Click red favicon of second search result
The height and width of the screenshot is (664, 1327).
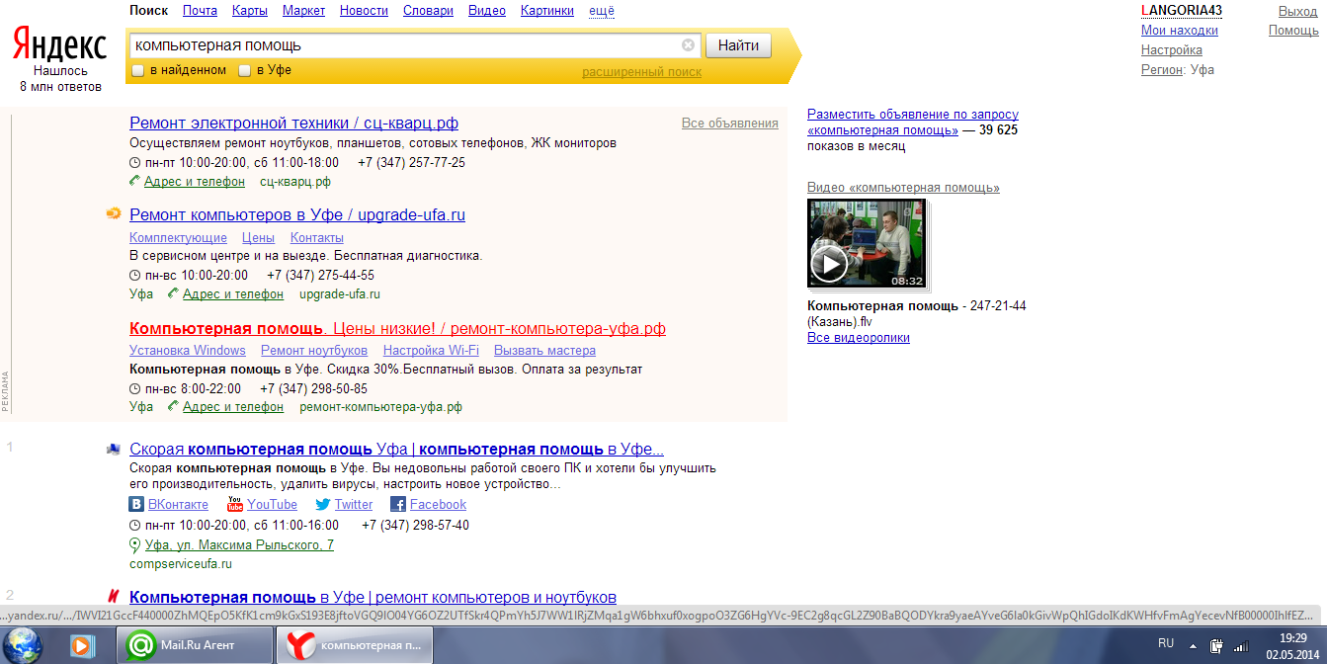[114, 597]
